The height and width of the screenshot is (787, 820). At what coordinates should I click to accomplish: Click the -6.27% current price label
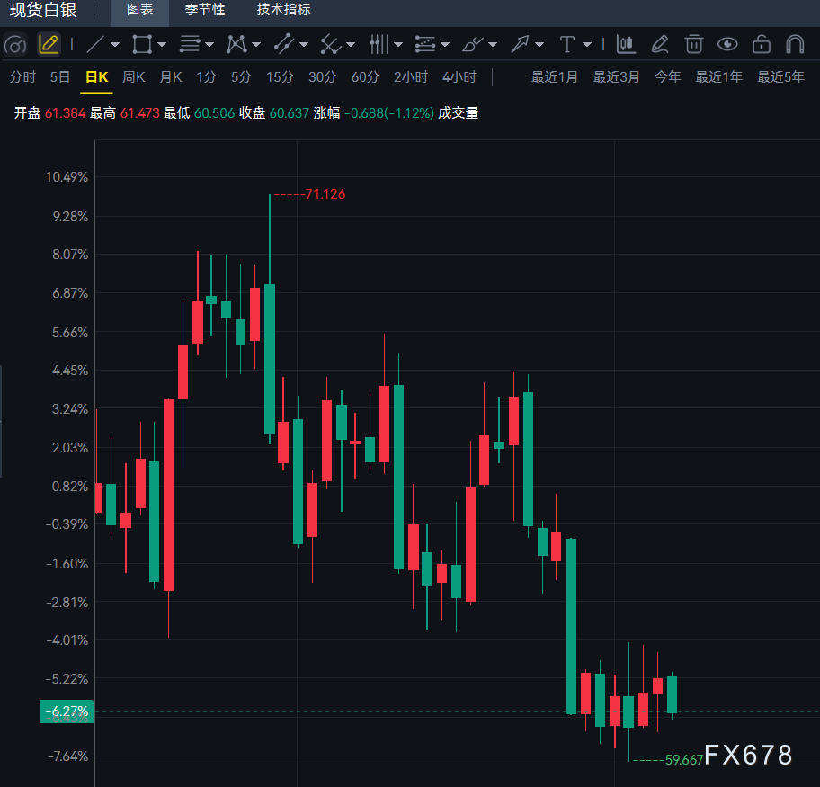click(67, 711)
